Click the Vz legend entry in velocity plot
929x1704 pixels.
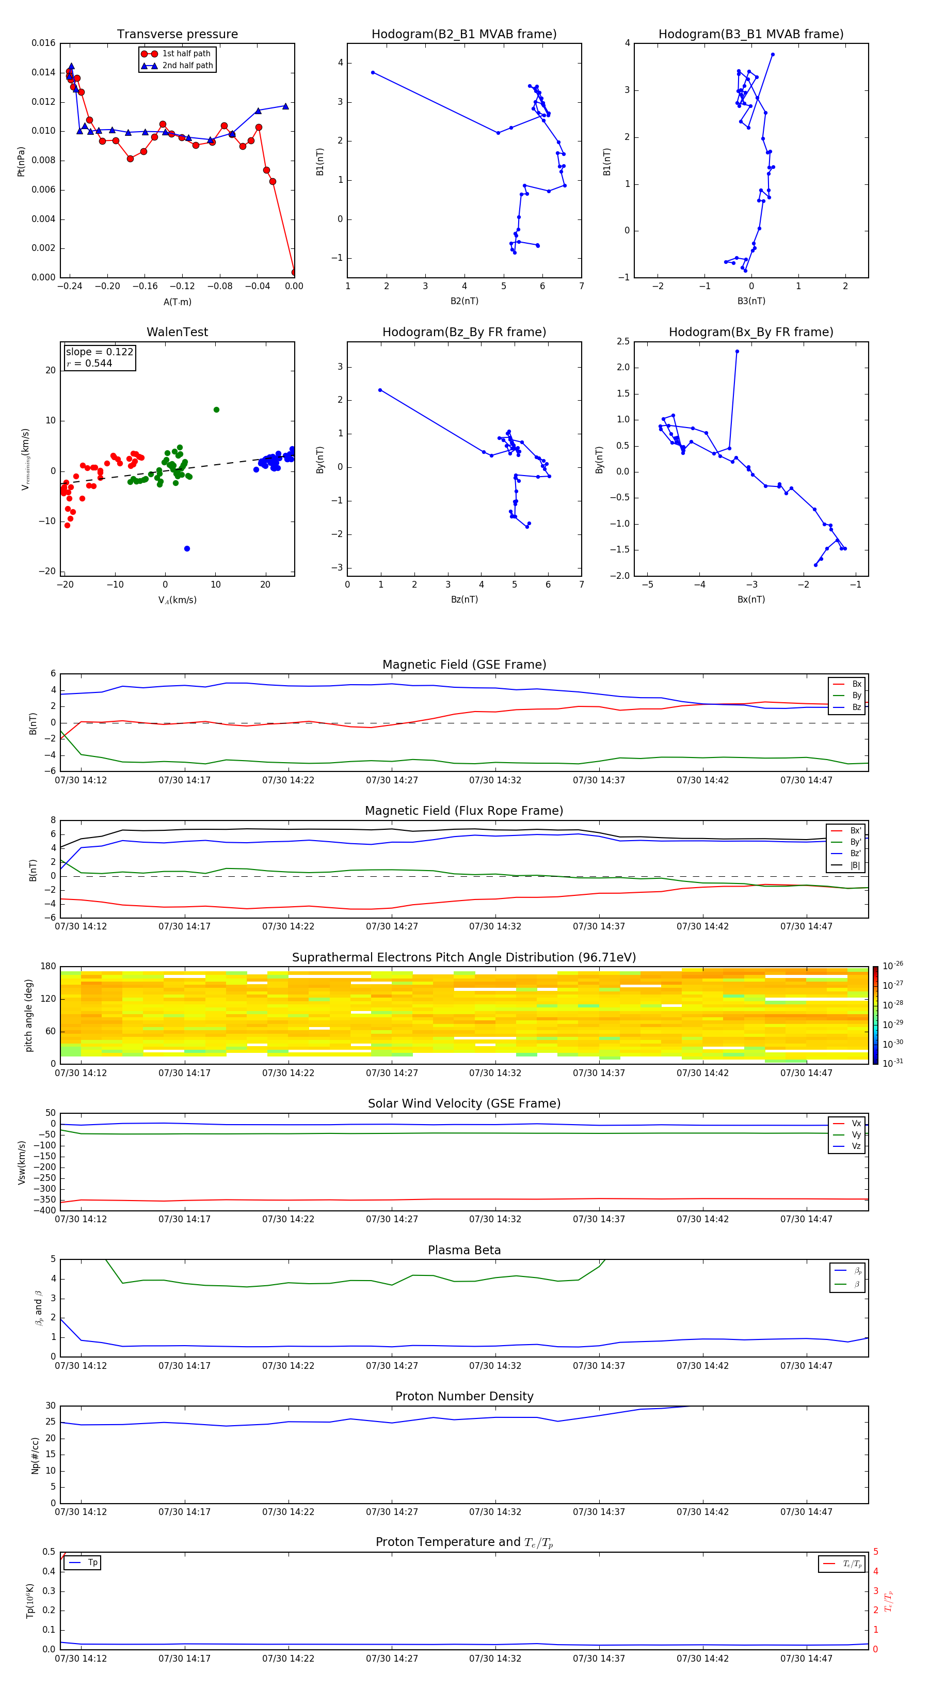coord(847,1146)
